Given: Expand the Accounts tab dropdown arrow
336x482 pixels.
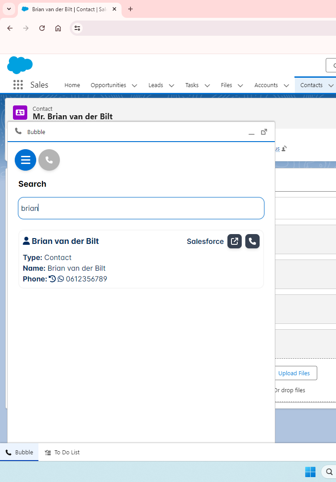Looking at the screenshot, I should coord(286,85).
